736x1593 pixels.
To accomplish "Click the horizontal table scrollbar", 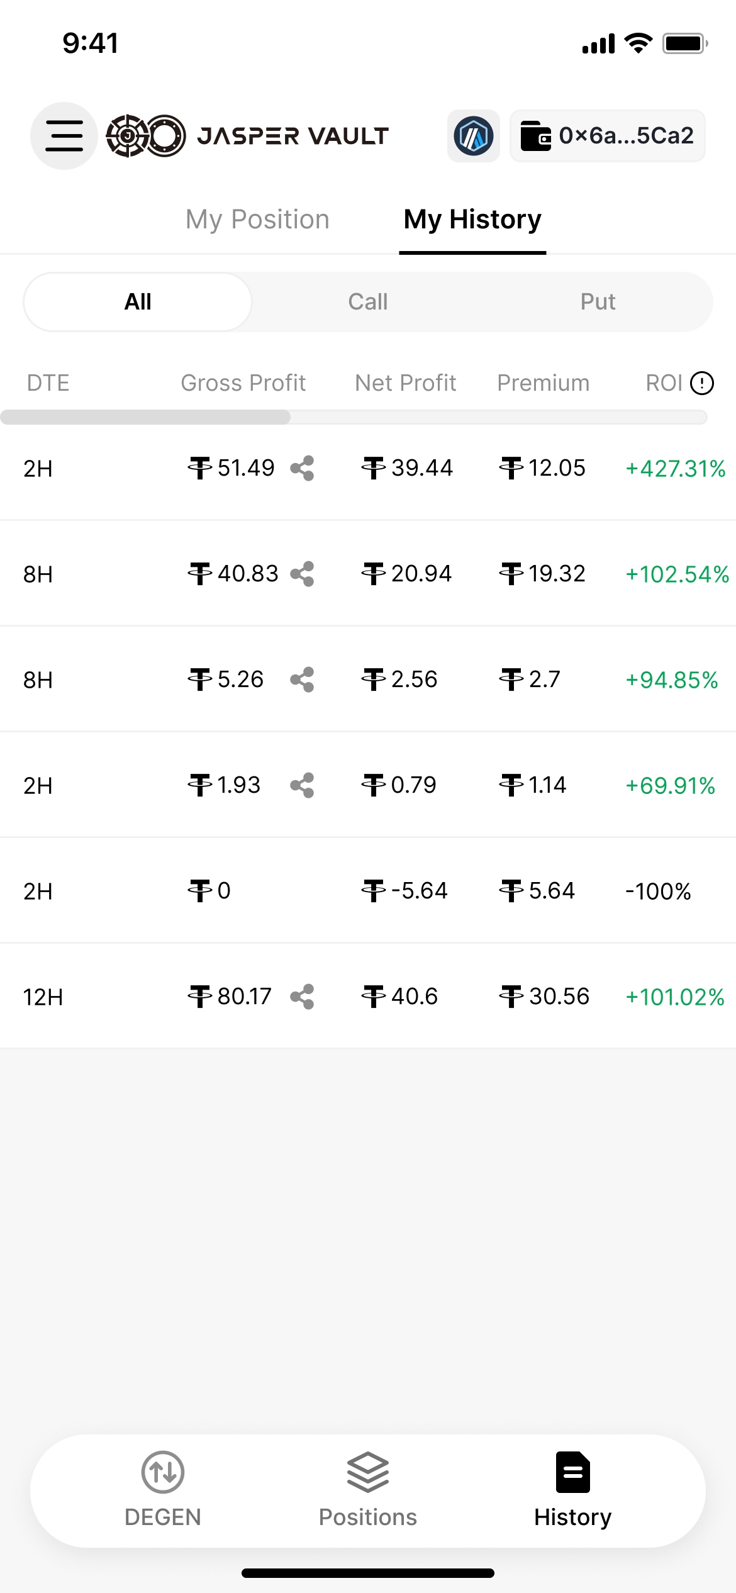I will (146, 417).
